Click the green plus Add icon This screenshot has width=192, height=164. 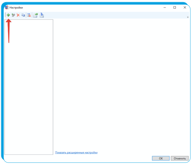[8, 15]
